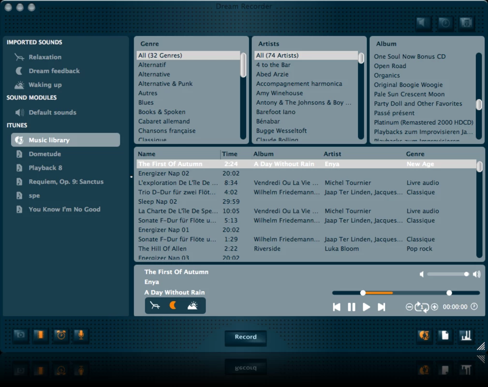Select the Music library item in the sidebar
488x387 pixels.
pyautogui.click(x=65, y=140)
